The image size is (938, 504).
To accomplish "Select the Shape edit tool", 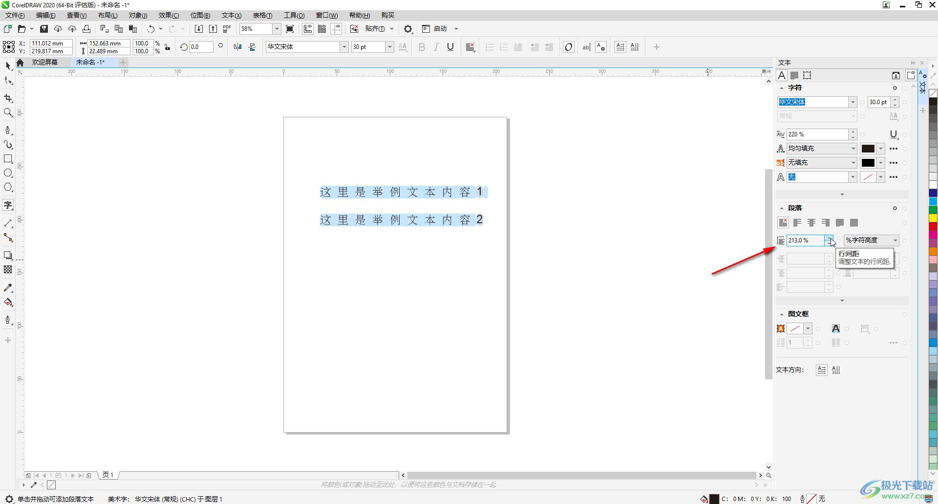I will pos(8,81).
